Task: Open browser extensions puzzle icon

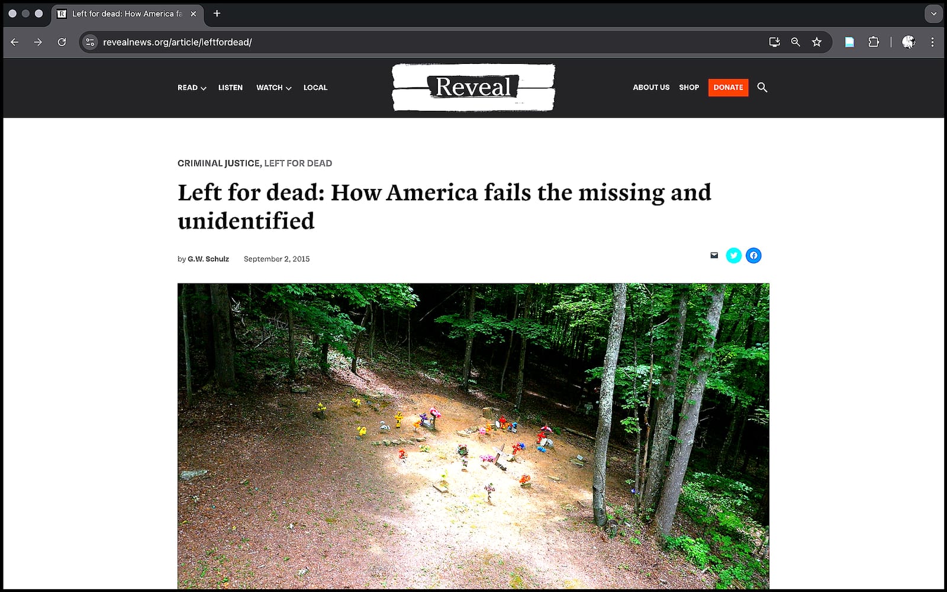Action: click(x=874, y=42)
